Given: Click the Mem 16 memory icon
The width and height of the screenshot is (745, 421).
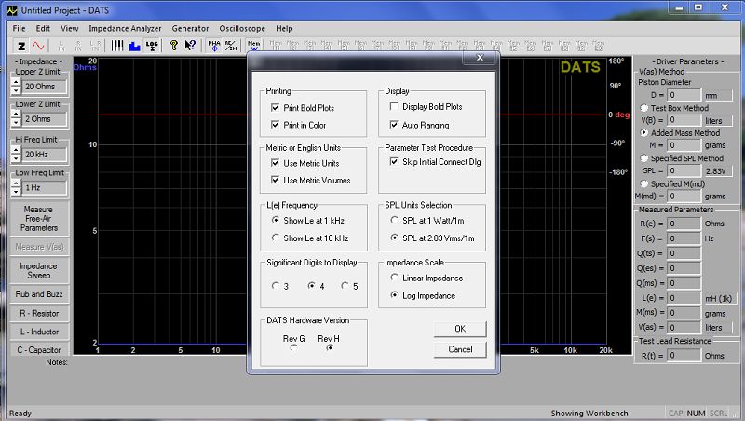Looking at the screenshot, I should [x=530, y=46].
